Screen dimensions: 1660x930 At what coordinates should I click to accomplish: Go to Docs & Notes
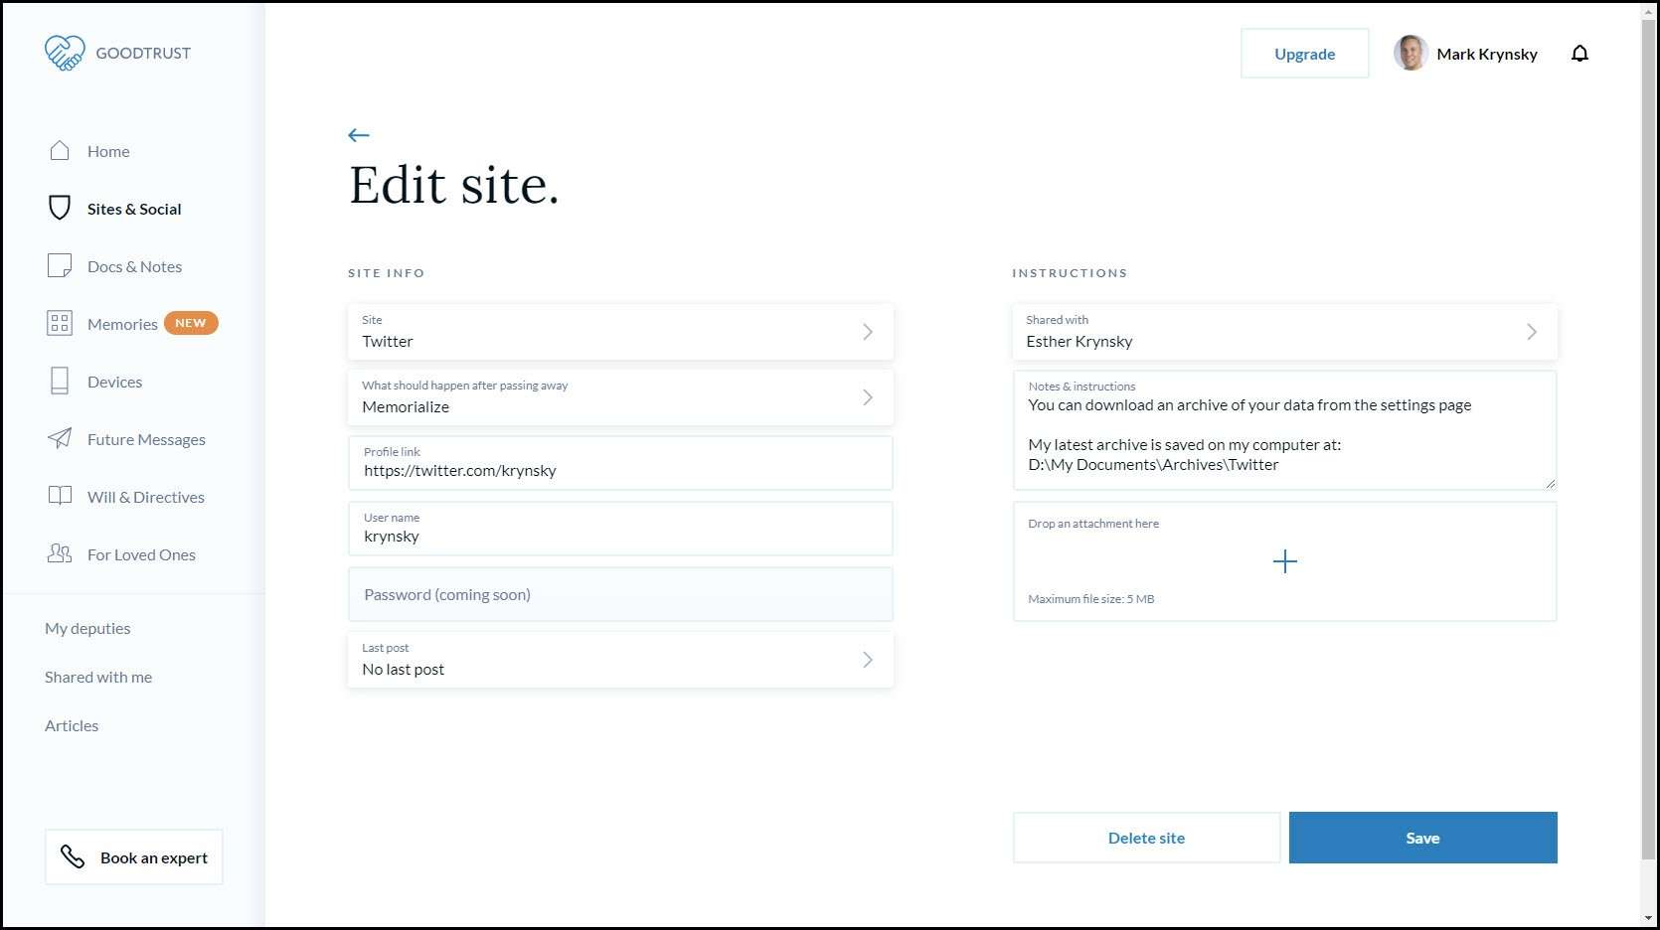coord(134,266)
